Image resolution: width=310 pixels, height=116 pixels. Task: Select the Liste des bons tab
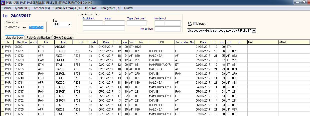click(14, 38)
